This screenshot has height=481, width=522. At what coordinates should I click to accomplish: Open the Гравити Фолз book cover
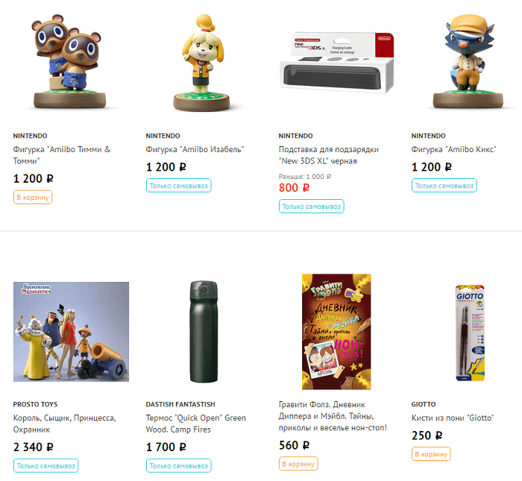point(336,332)
